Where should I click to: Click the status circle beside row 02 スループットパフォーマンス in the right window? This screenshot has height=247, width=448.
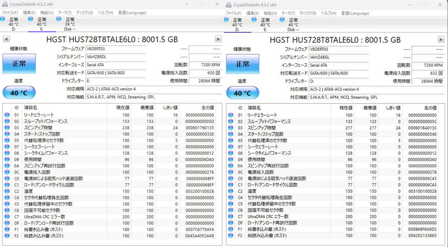pos(230,121)
